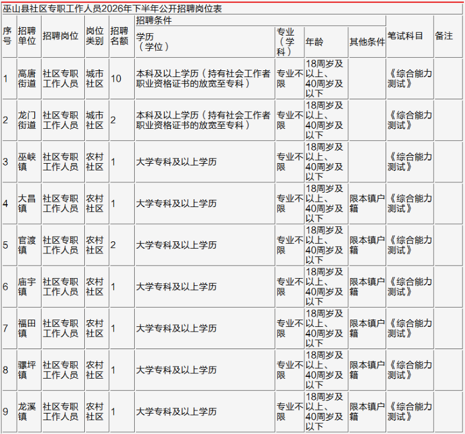Click 大学专科及以上学历 in 大昌镇 row
The width and height of the screenshot is (465, 434).
(x=176, y=203)
